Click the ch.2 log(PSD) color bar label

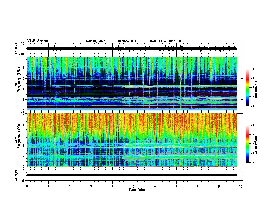click(256, 145)
